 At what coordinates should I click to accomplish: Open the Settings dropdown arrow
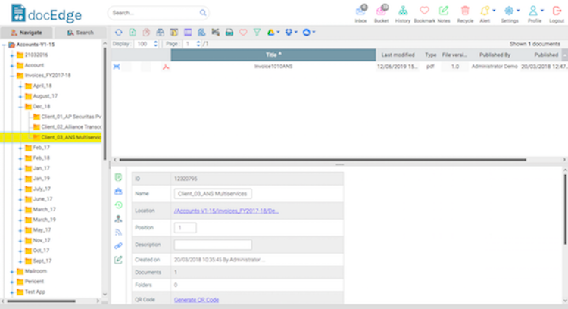(x=518, y=11)
